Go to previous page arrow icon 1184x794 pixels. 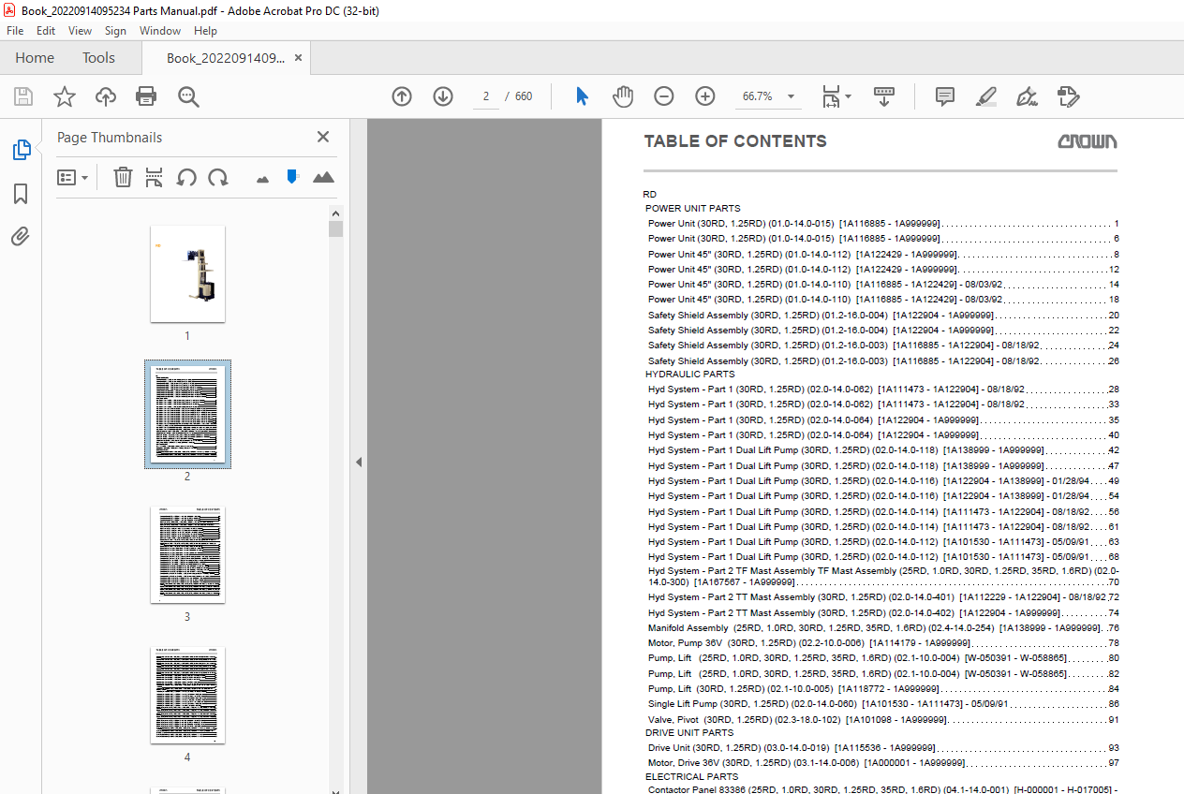[x=402, y=96]
